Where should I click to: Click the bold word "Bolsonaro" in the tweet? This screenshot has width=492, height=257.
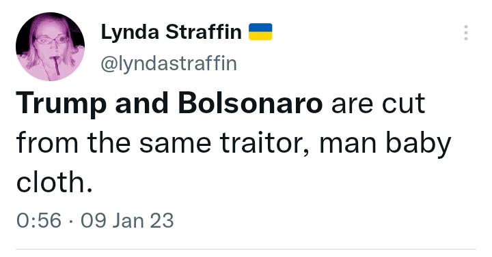click(x=250, y=104)
